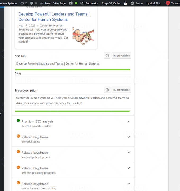Expand the 'leadership training programs' keyphrase chevron

pyautogui.click(x=129, y=168)
